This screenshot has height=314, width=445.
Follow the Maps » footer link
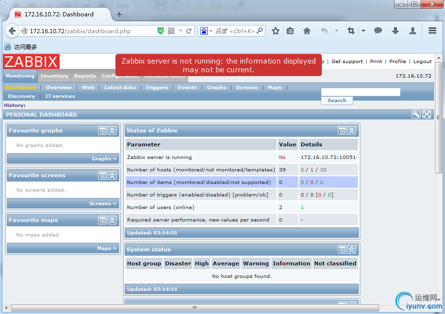click(107, 249)
